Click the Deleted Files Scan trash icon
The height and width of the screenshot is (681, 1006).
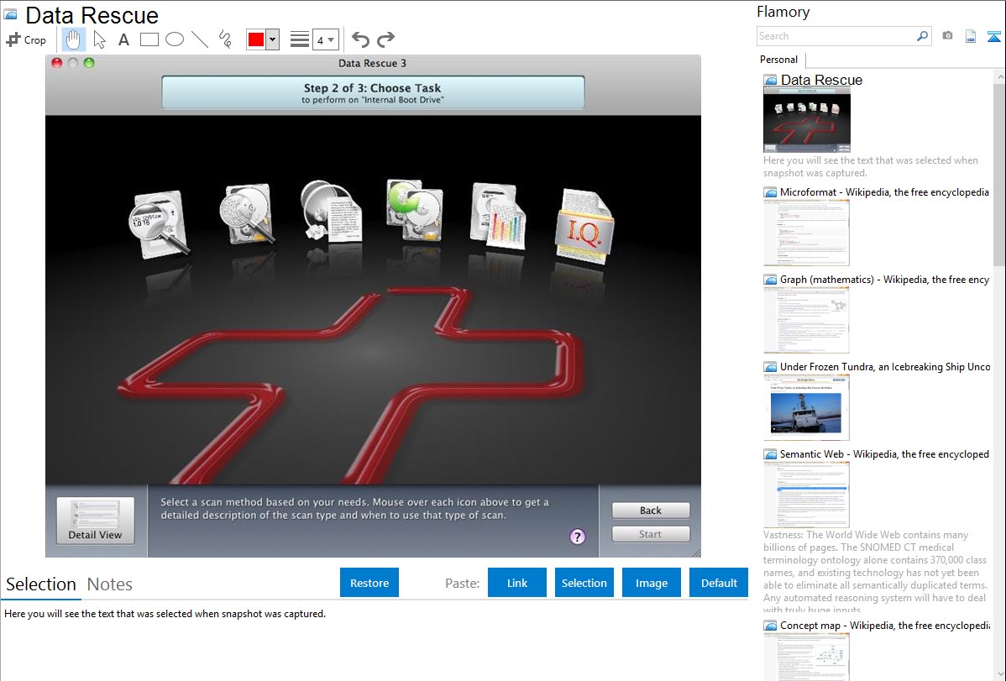click(330, 211)
